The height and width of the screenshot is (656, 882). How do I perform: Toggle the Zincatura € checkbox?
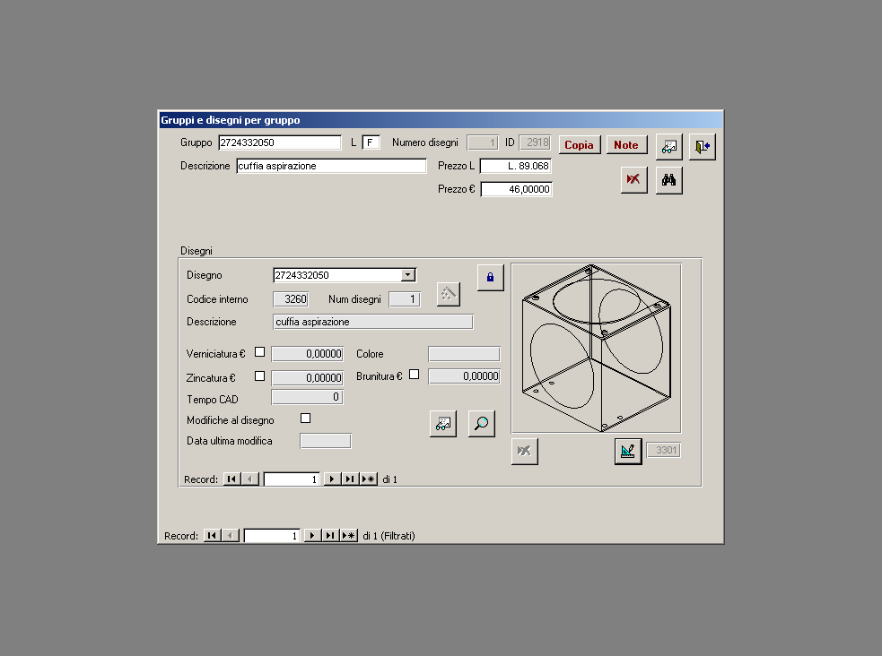259,376
